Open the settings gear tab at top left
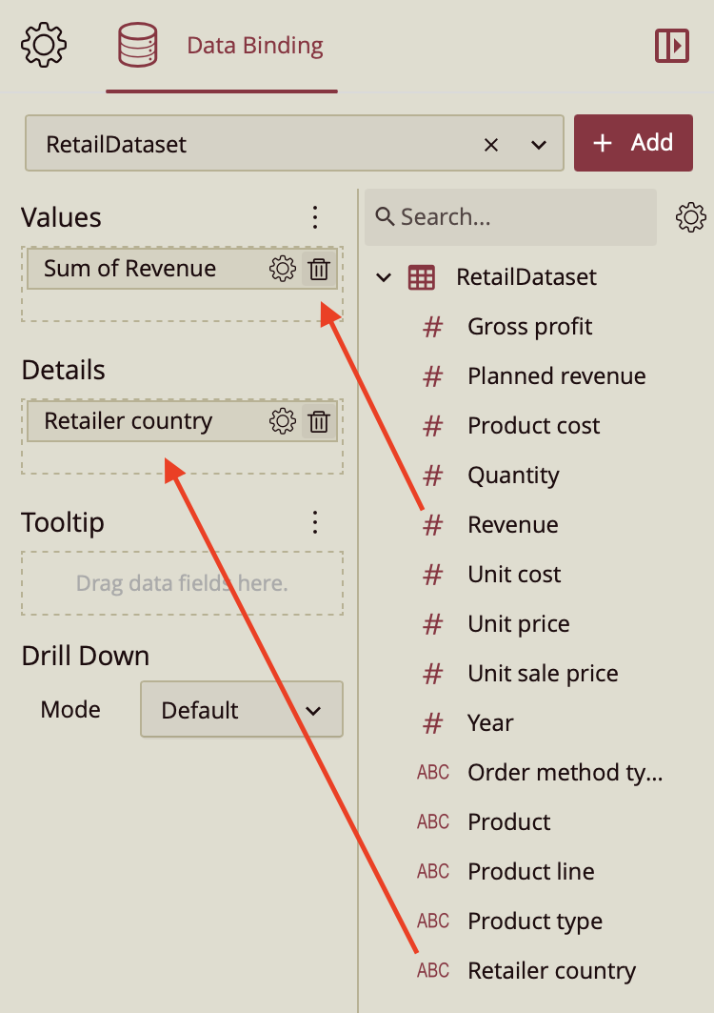This screenshot has width=714, height=1013. coord(44,46)
